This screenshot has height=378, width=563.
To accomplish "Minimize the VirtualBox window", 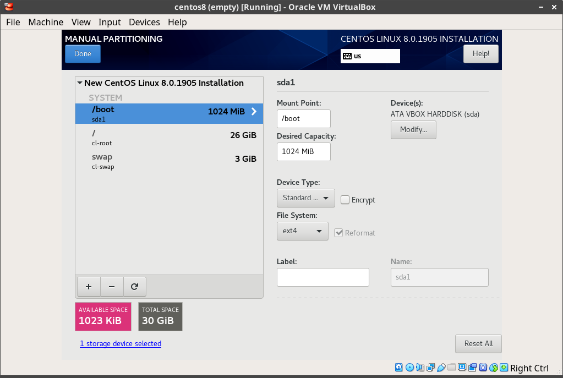I will click(541, 7).
